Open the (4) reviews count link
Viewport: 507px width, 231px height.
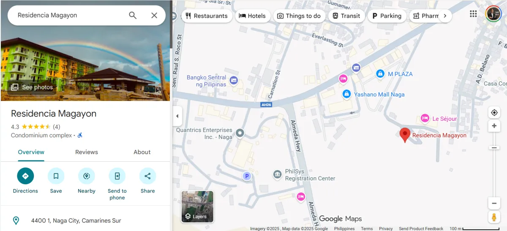[56, 127]
